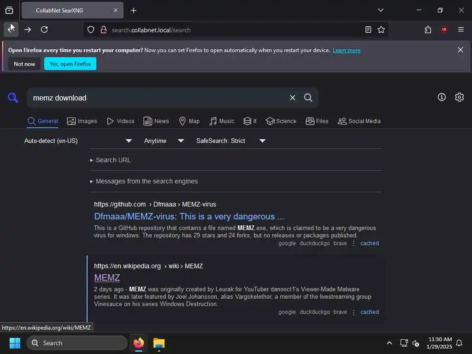Open the Dfmaaa/MEMZ-virus result title
472x354 pixels.
[189, 217]
